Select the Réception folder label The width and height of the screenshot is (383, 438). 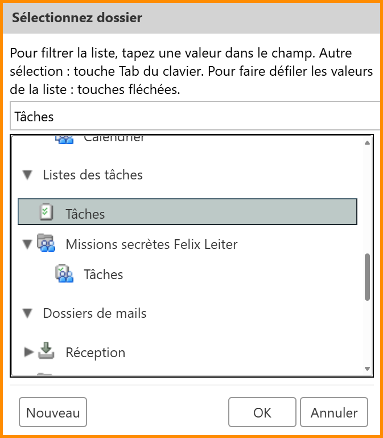click(95, 353)
